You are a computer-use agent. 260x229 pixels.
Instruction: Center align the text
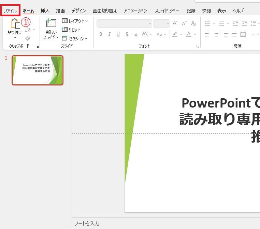click(216, 34)
